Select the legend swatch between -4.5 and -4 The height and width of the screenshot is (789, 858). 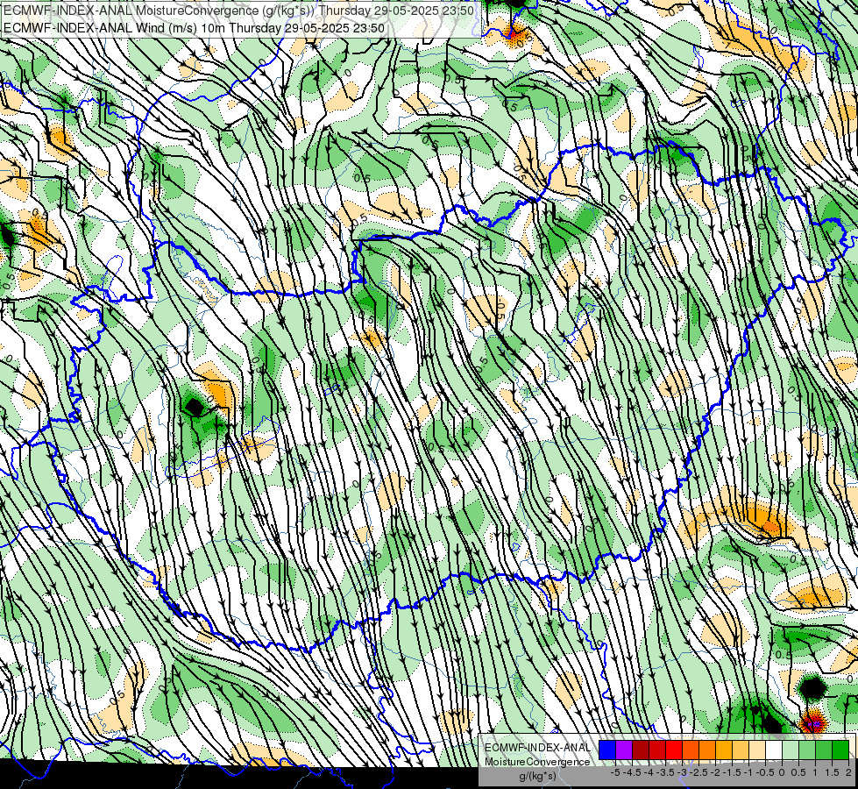click(x=641, y=750)
